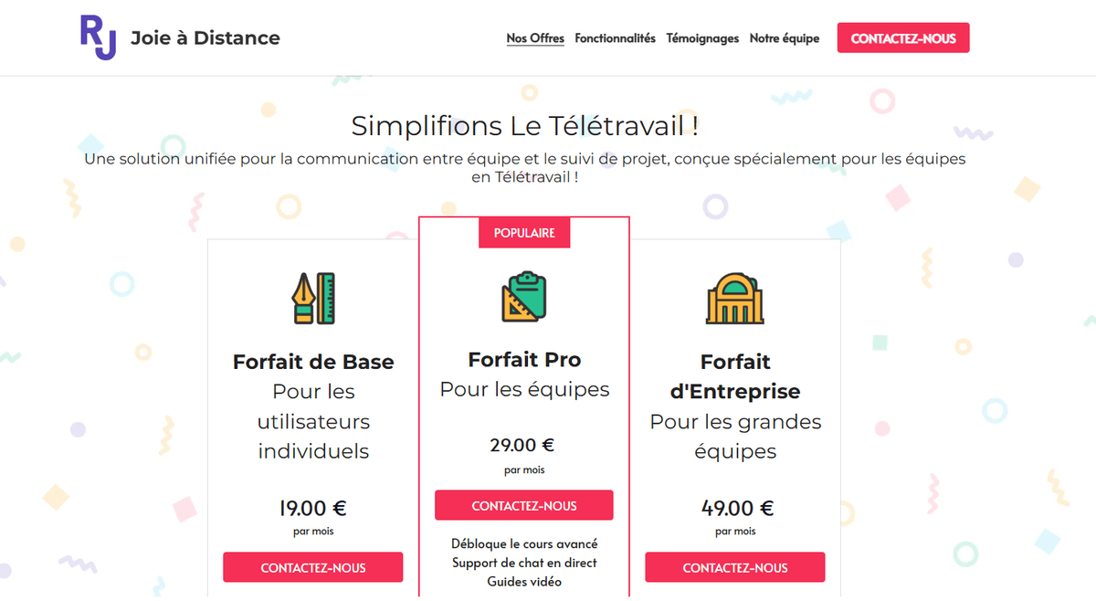Viewport: 1096px width, 601px height.
Task: Click CONTACTEZ-NOUS for Forfait d'Entreprise
Action: tap(735, 567)
